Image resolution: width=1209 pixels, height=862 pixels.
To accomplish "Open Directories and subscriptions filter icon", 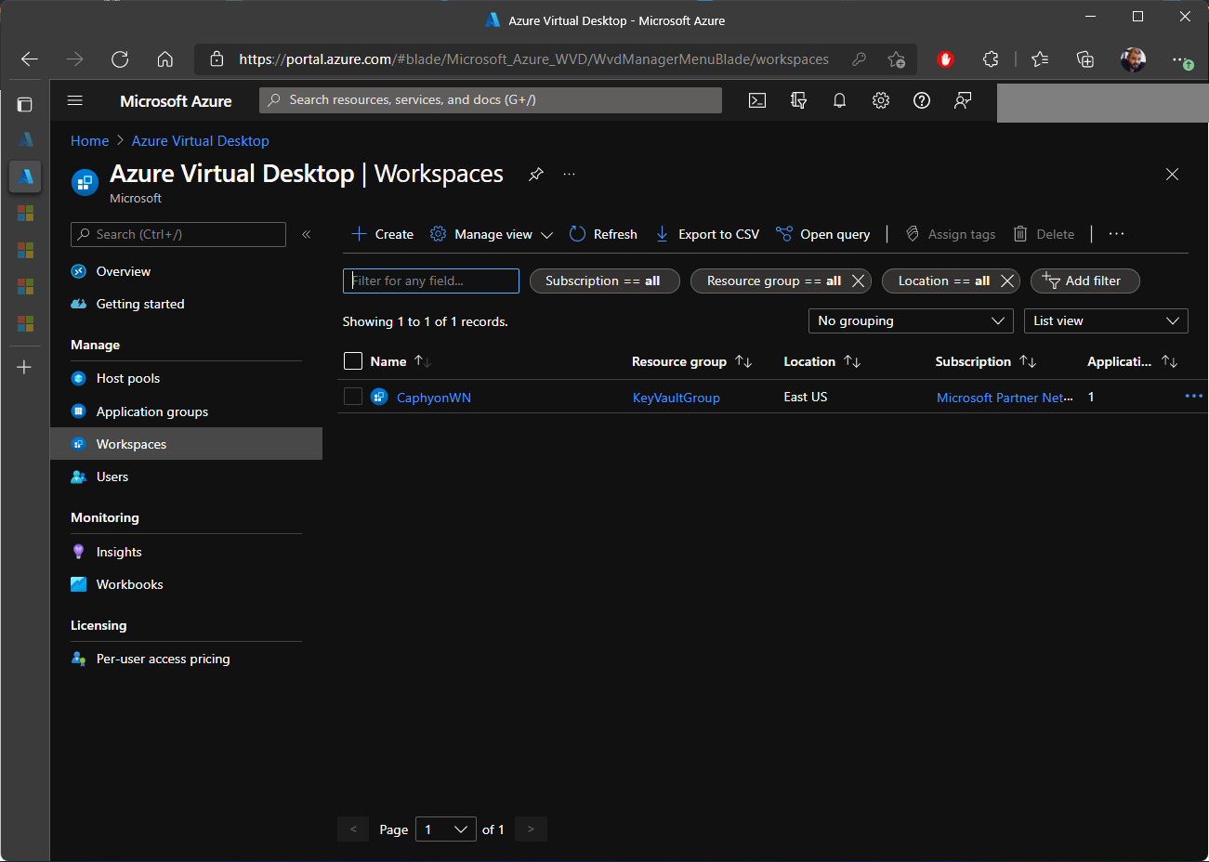I will point(798,100).
